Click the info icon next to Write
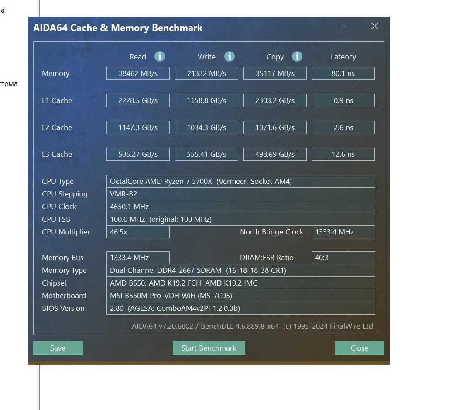This screenshot has height=410, width=473. [229, 56]
